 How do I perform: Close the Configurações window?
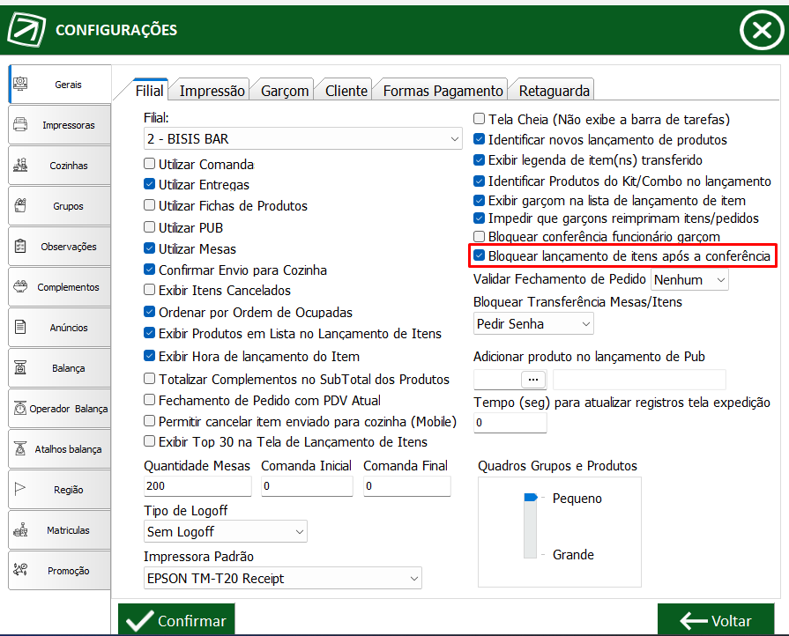coord(762,30)
